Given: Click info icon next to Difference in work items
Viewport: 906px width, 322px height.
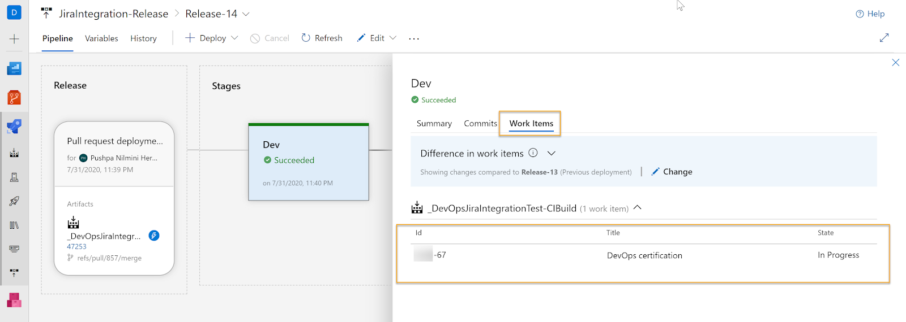Looking at the screenshot, I should 533,153.
